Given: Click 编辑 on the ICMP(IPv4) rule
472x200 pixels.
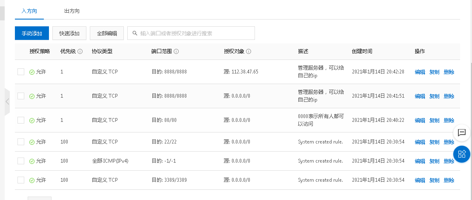Looking at the screenshot, I should click(420, 161).
